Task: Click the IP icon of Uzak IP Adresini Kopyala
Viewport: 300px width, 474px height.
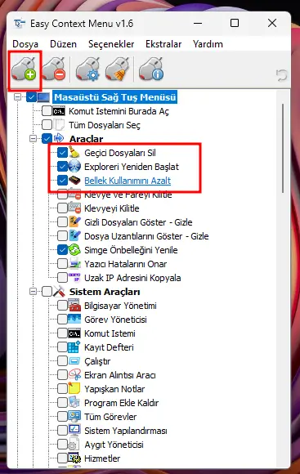Action: [74, 278]
